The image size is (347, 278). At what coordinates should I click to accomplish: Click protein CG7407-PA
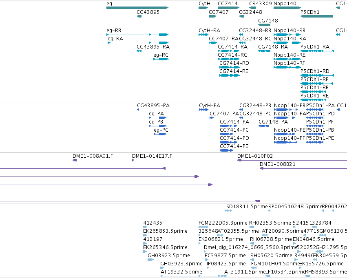click(x=224, y=114)
